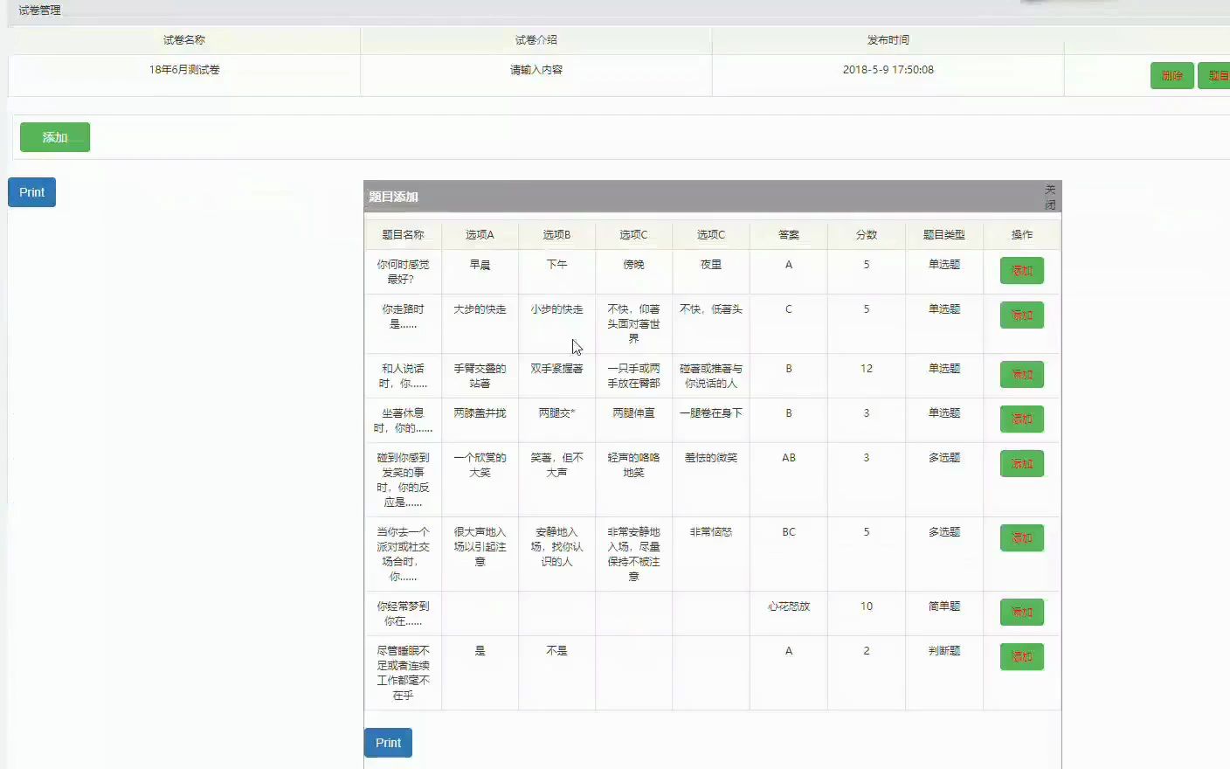This screenshot has width=1230, height=769.
Task: Click option 早晨 in the first question row
Action: 480,265
